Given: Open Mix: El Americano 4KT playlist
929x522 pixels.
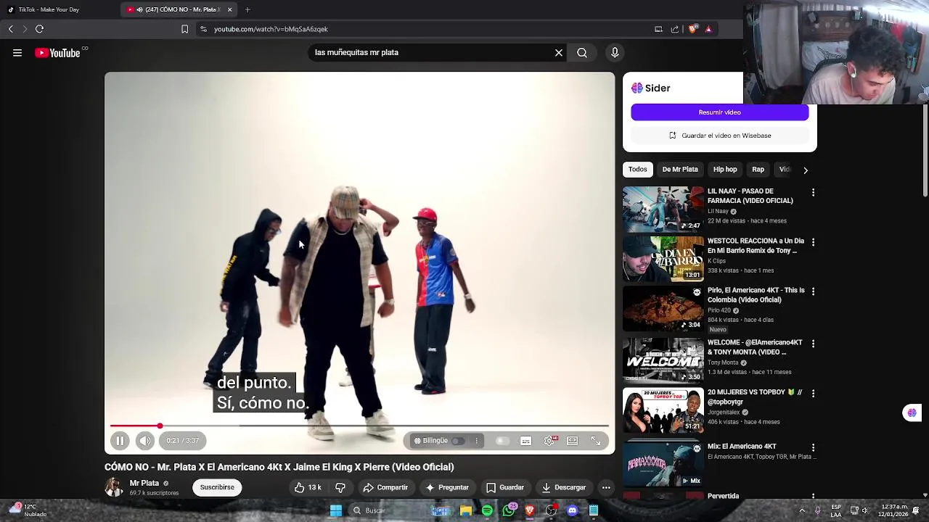Looking at the screenshot, I should 663,464.
